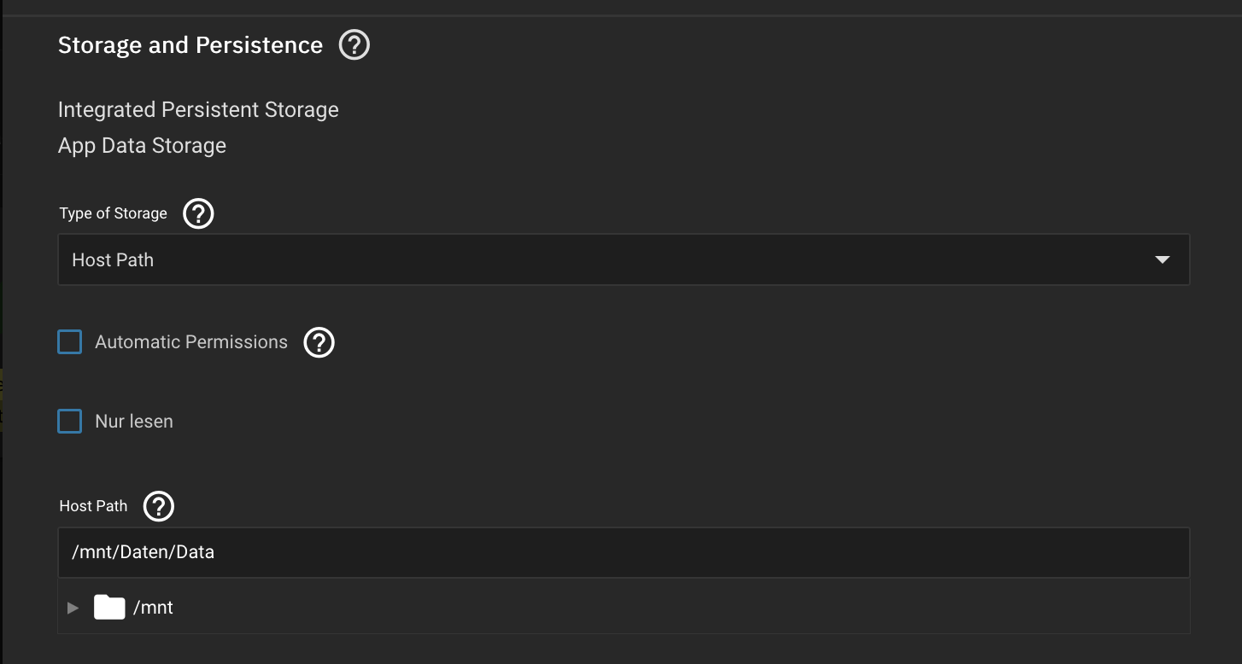Screen dimensions: 1242x664
Task: Click the App Data Storage subheading
Action: click(x=142, y=146)
